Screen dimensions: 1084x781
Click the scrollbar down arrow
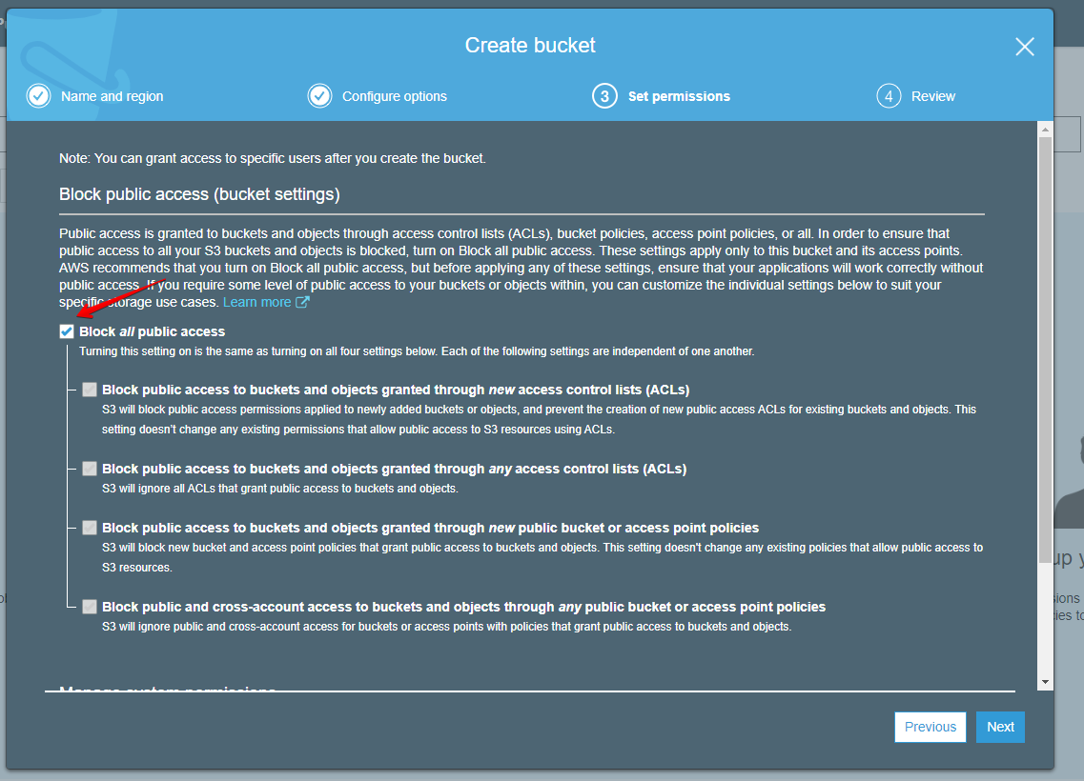click(1045, 682)
